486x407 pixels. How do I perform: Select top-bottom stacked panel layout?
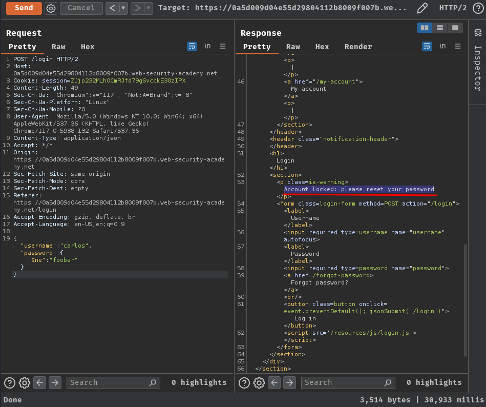(440, 28)
